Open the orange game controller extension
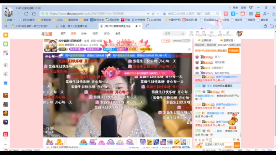Image resolution: width=276 pixels, height=155 pixels. 243,13
